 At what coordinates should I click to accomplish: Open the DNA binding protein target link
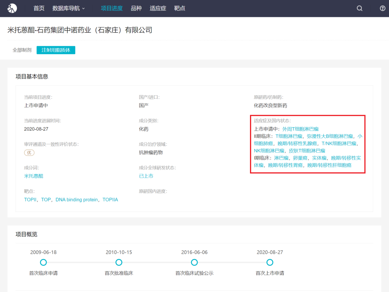[77, 200]
